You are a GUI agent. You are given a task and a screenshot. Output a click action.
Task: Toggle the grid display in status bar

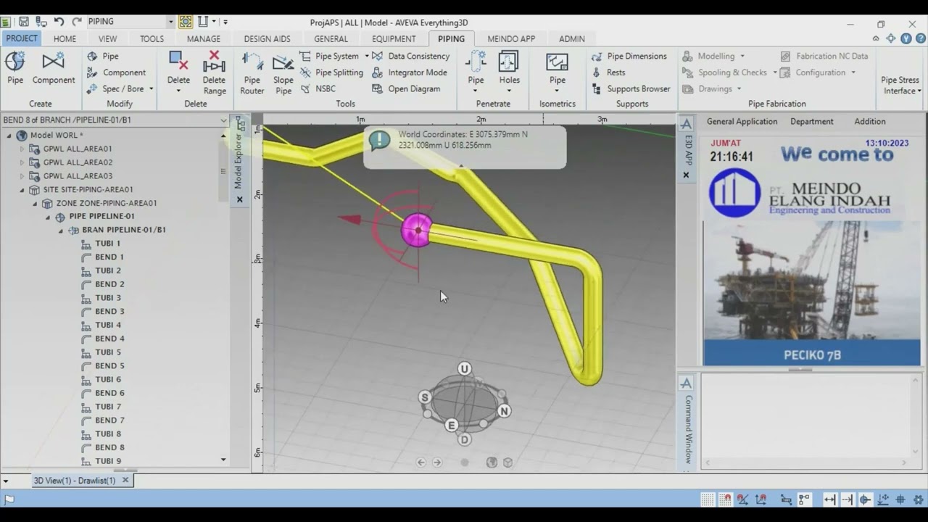[708, 500]
